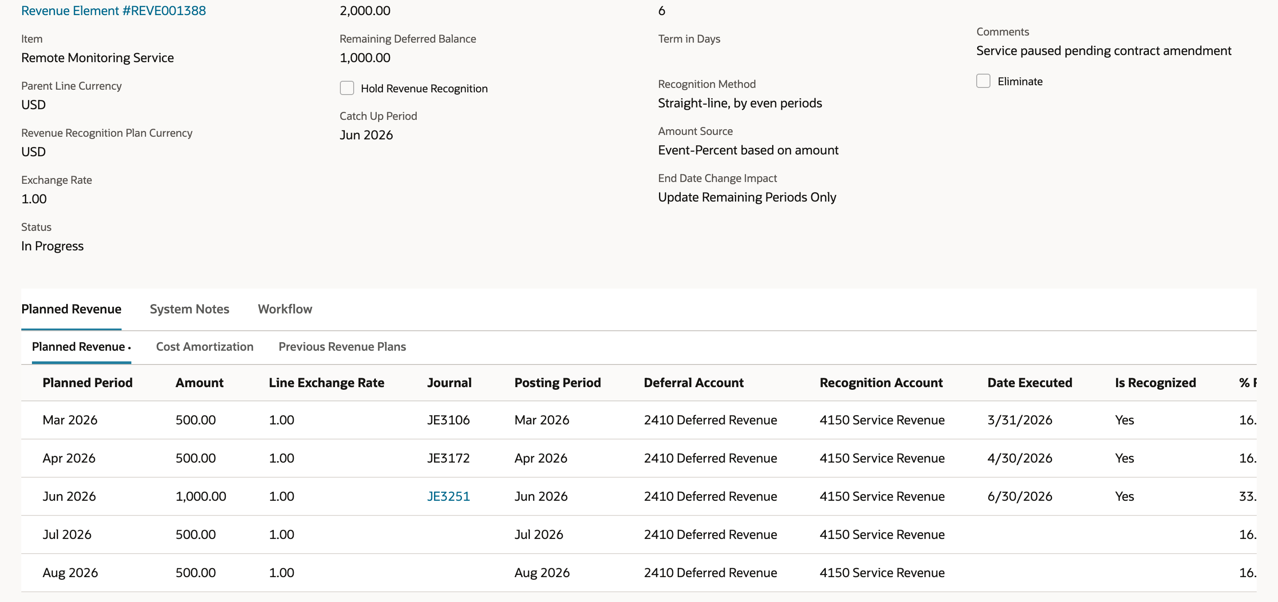
Task: Click the Line Exchange Rate column header
Action: pos(327,382)
